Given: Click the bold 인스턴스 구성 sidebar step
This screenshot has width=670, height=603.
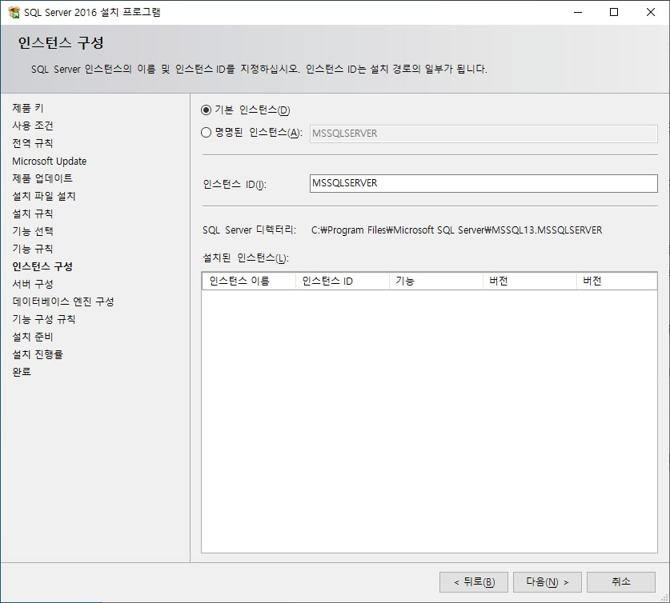Looking at the screenshot, I should pyautogui.click(x=42, y=266).
